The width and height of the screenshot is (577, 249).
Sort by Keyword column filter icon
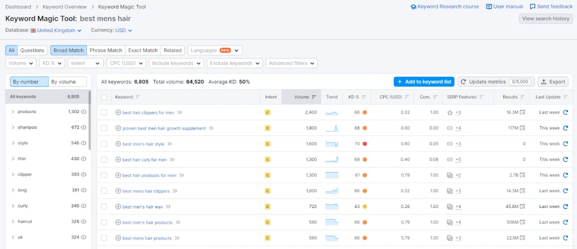138,97
